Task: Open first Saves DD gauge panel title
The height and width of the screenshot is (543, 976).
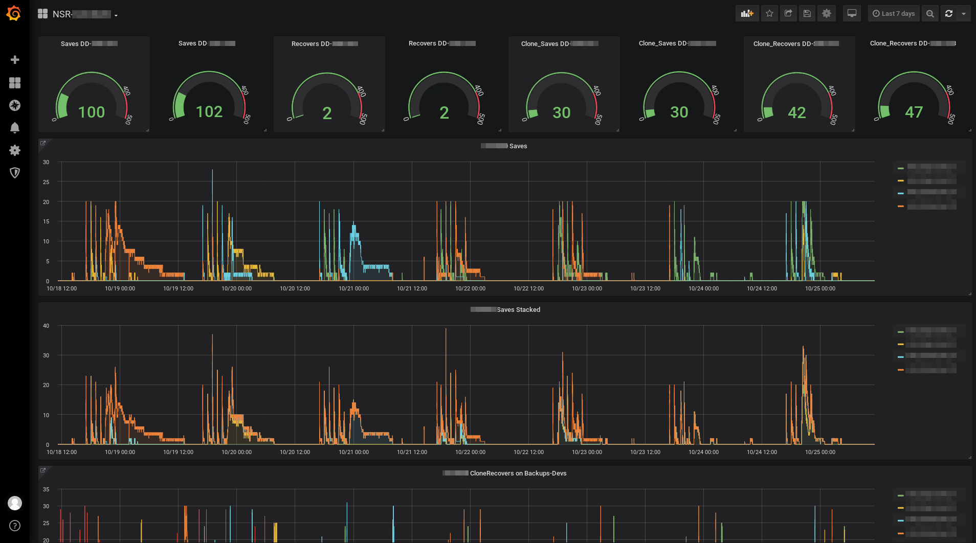Action: (89, 44)
